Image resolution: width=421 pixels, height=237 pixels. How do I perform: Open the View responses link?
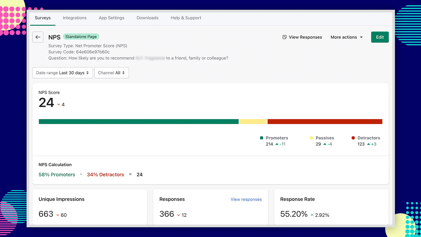point(246,199)
